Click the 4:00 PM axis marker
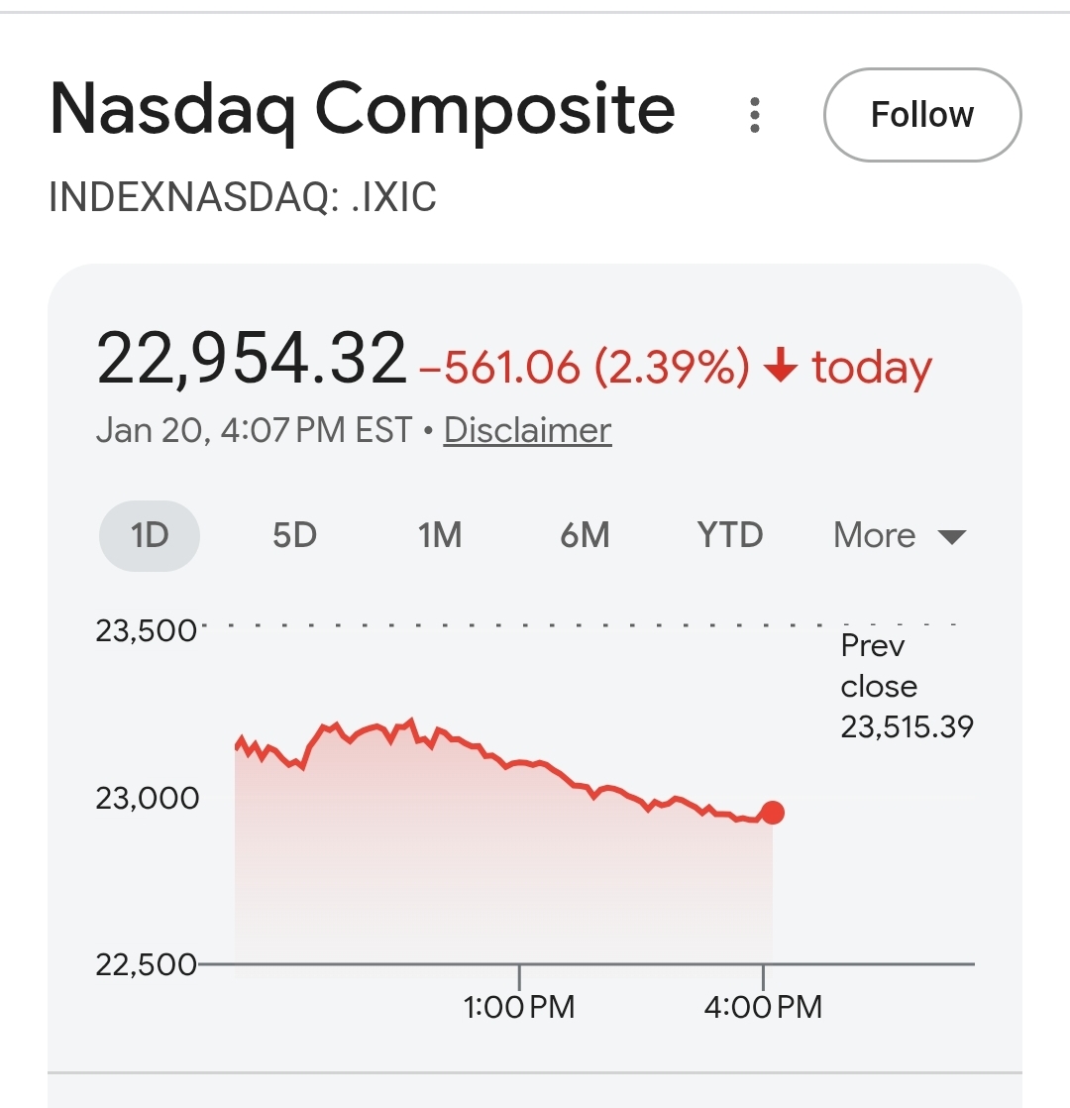Image resolution: width=1070 pixels, height=1108 pixels. click(x=763, y=1007)
